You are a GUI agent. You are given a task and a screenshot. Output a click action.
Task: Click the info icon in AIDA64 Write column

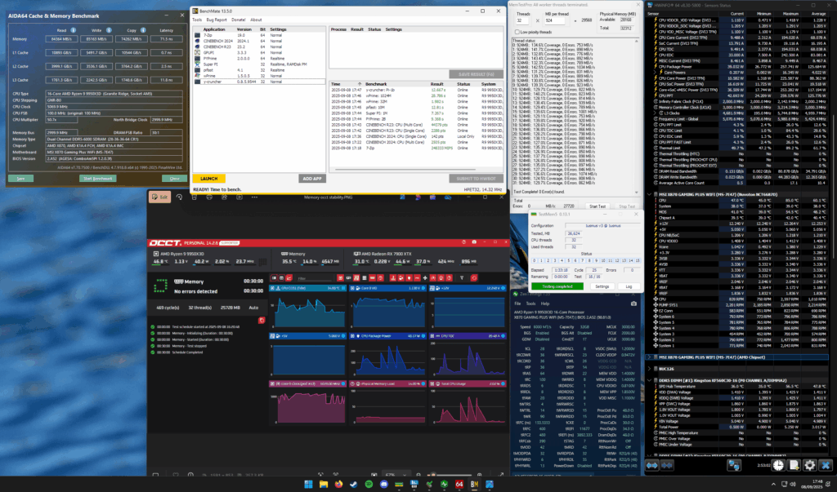tap(109, 30)
